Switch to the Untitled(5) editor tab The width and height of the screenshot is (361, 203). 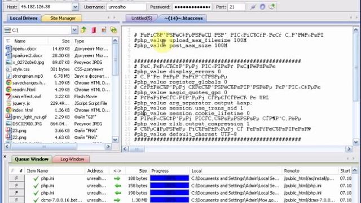142,18
